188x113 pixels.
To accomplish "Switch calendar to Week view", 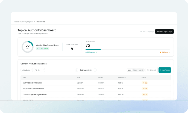I will [135, 70].
